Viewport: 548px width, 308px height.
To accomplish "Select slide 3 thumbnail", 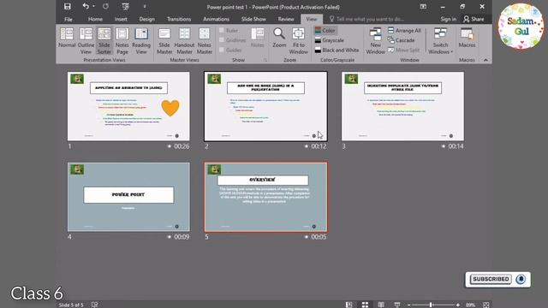I will point(402,106).
